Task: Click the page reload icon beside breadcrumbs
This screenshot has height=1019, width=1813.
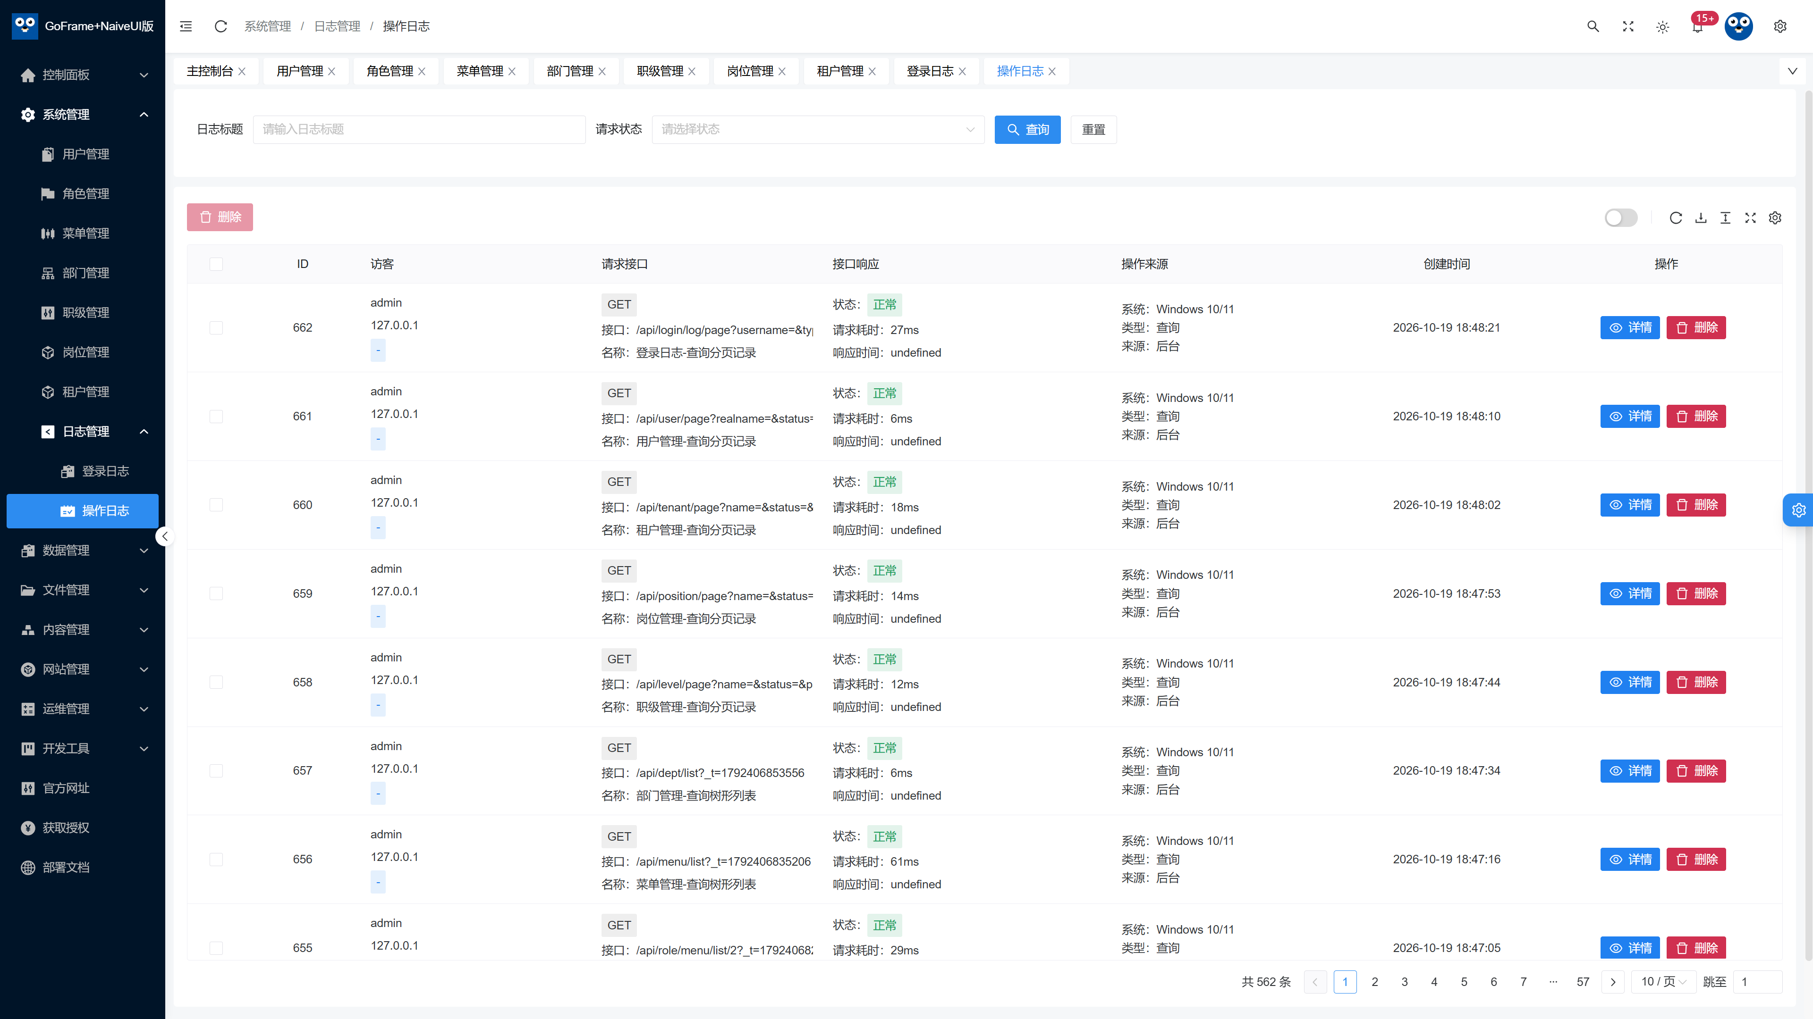Action: (x=220, y=26)
